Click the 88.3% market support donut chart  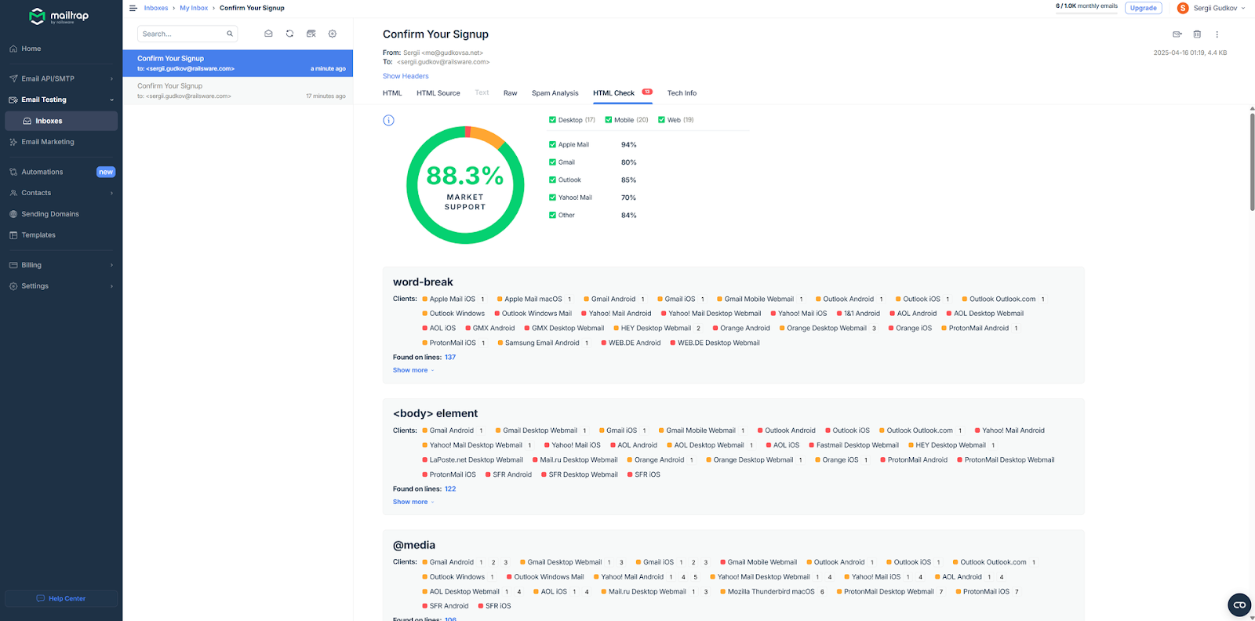(x=465, y=185)
